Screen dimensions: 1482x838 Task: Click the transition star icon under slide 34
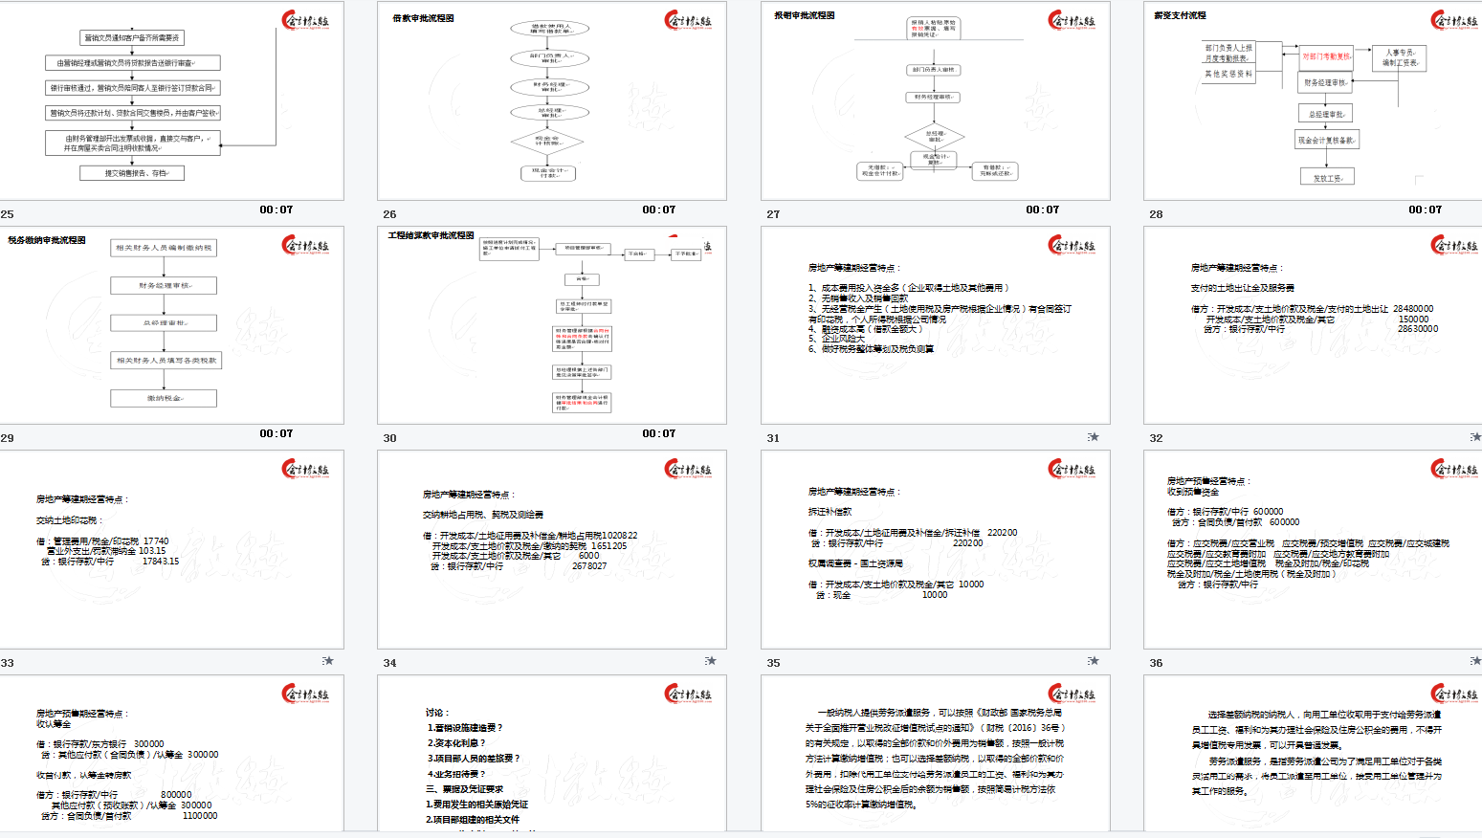click(710, 661)
